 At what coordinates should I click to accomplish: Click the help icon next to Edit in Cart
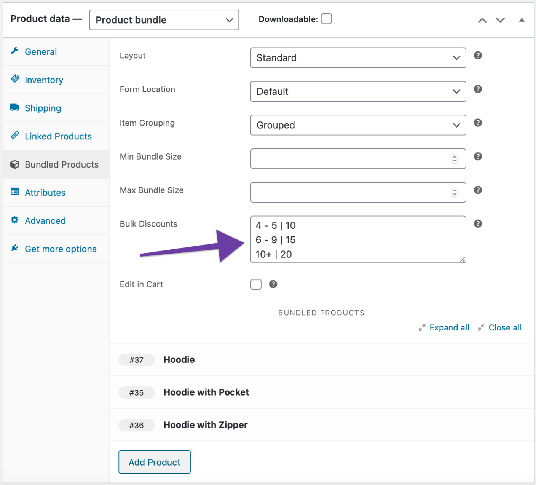[273, 284]
